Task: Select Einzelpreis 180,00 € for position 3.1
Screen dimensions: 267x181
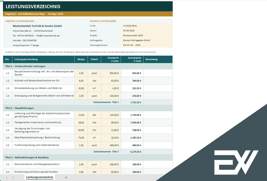Action: (111, 164)
